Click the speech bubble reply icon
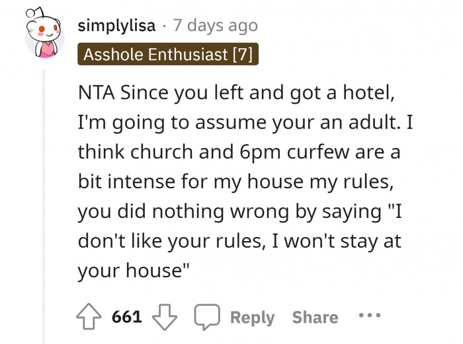The image size is (463, 344). click(206, 317)
